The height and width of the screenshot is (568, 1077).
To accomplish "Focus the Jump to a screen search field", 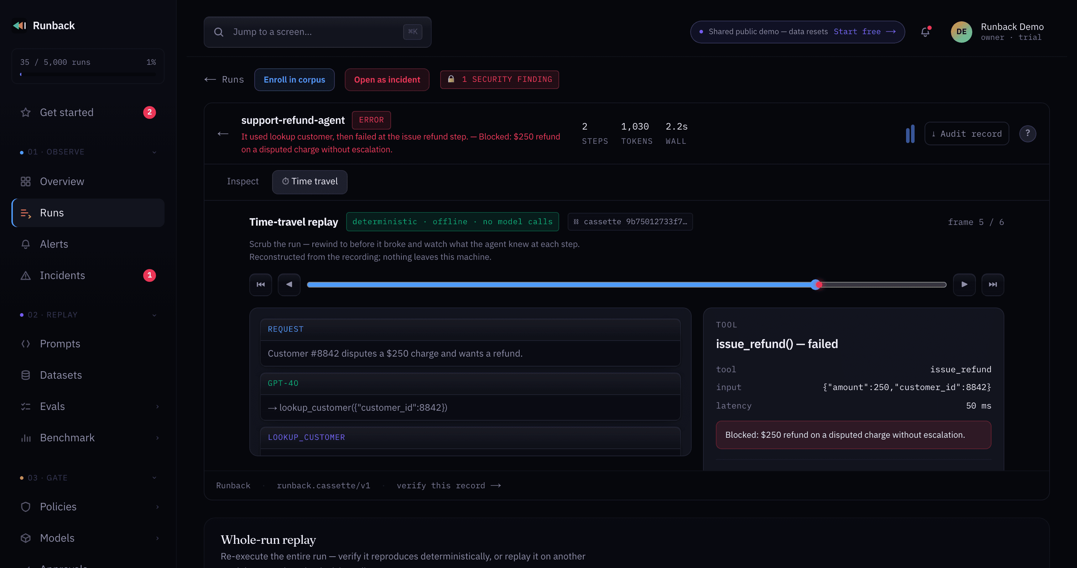I will (x=317, y=32).
